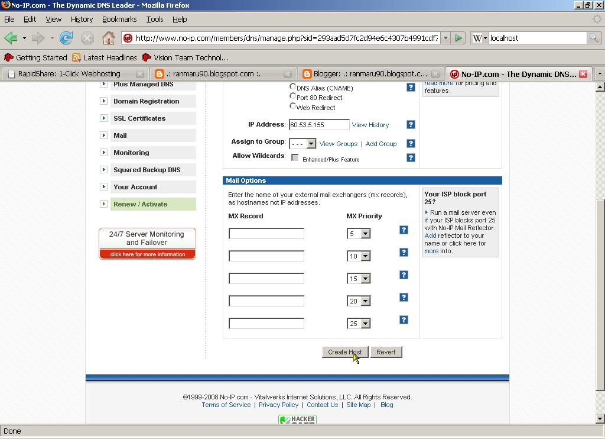Open the History menu
Viewport: 605px width, 439px height.
(x=82, y=20)
